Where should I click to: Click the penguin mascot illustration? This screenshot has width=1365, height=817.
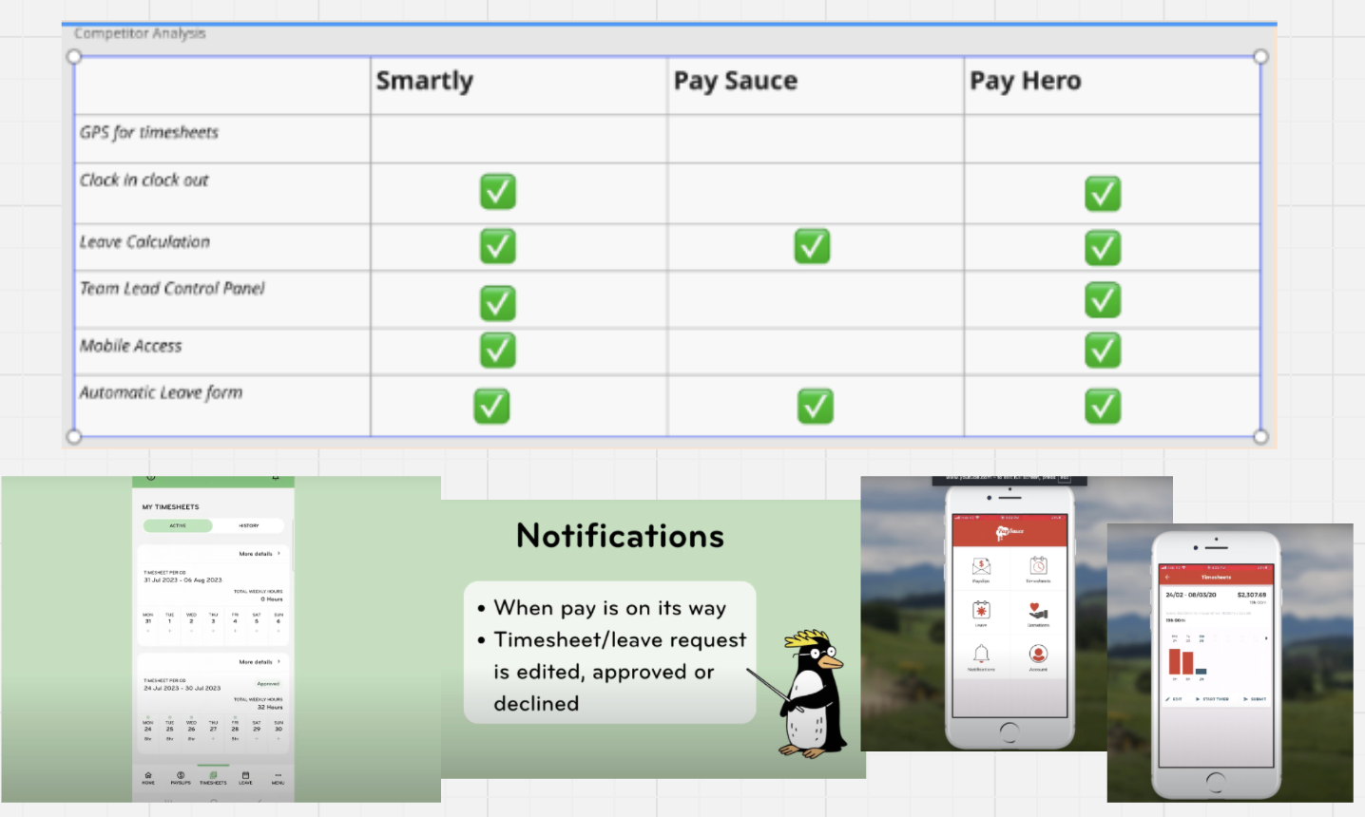(815, 693)
